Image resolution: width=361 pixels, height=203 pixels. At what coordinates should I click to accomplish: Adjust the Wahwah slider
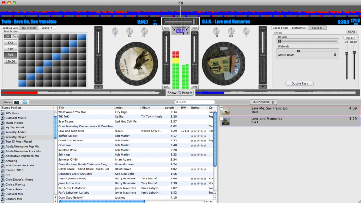click(308, 51)
